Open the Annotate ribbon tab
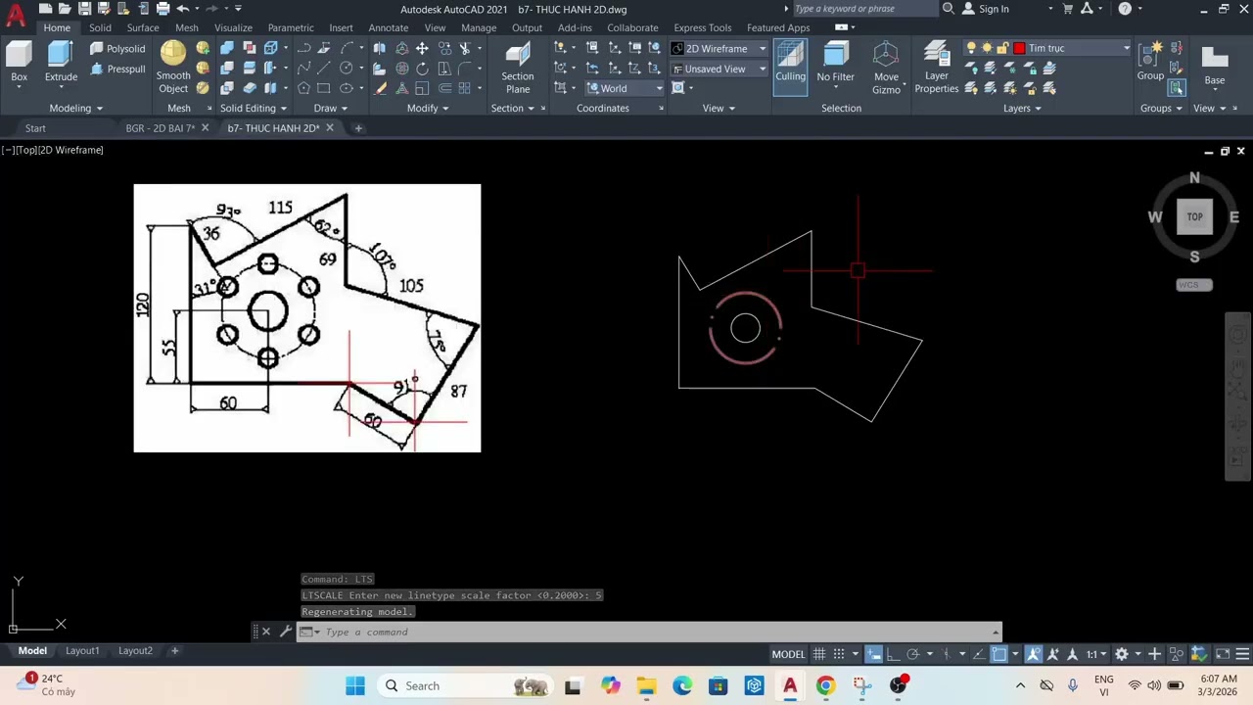The image size is (1253, 705). (389, 27)
